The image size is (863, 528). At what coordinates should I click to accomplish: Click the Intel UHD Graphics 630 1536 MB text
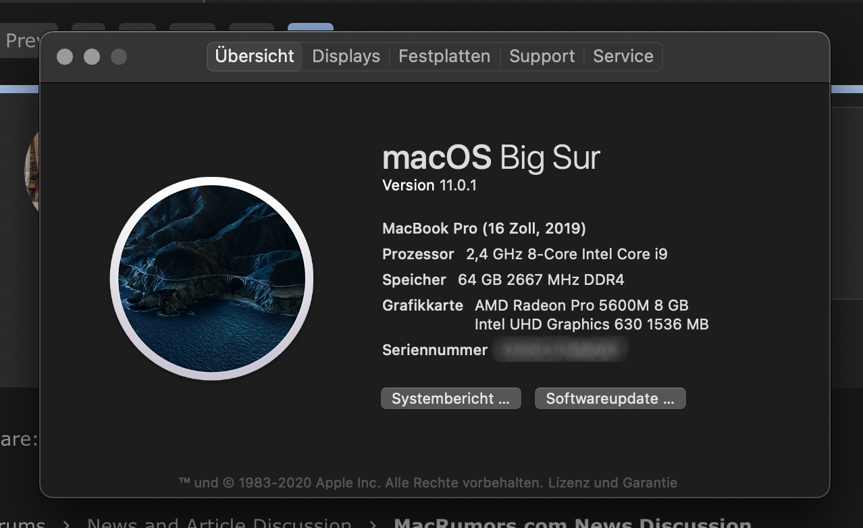(x=592, y=324)
